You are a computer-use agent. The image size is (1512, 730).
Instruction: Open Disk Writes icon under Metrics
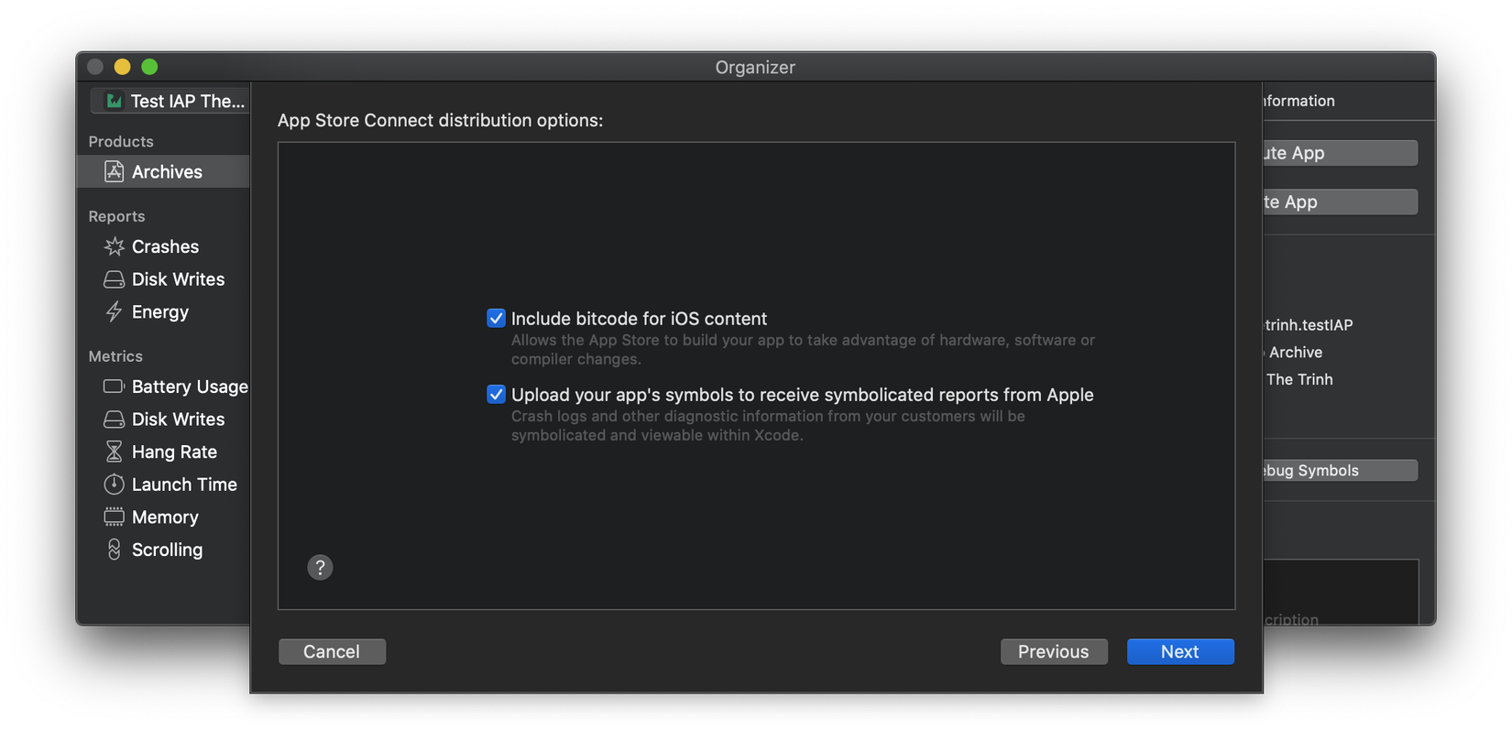115,419
